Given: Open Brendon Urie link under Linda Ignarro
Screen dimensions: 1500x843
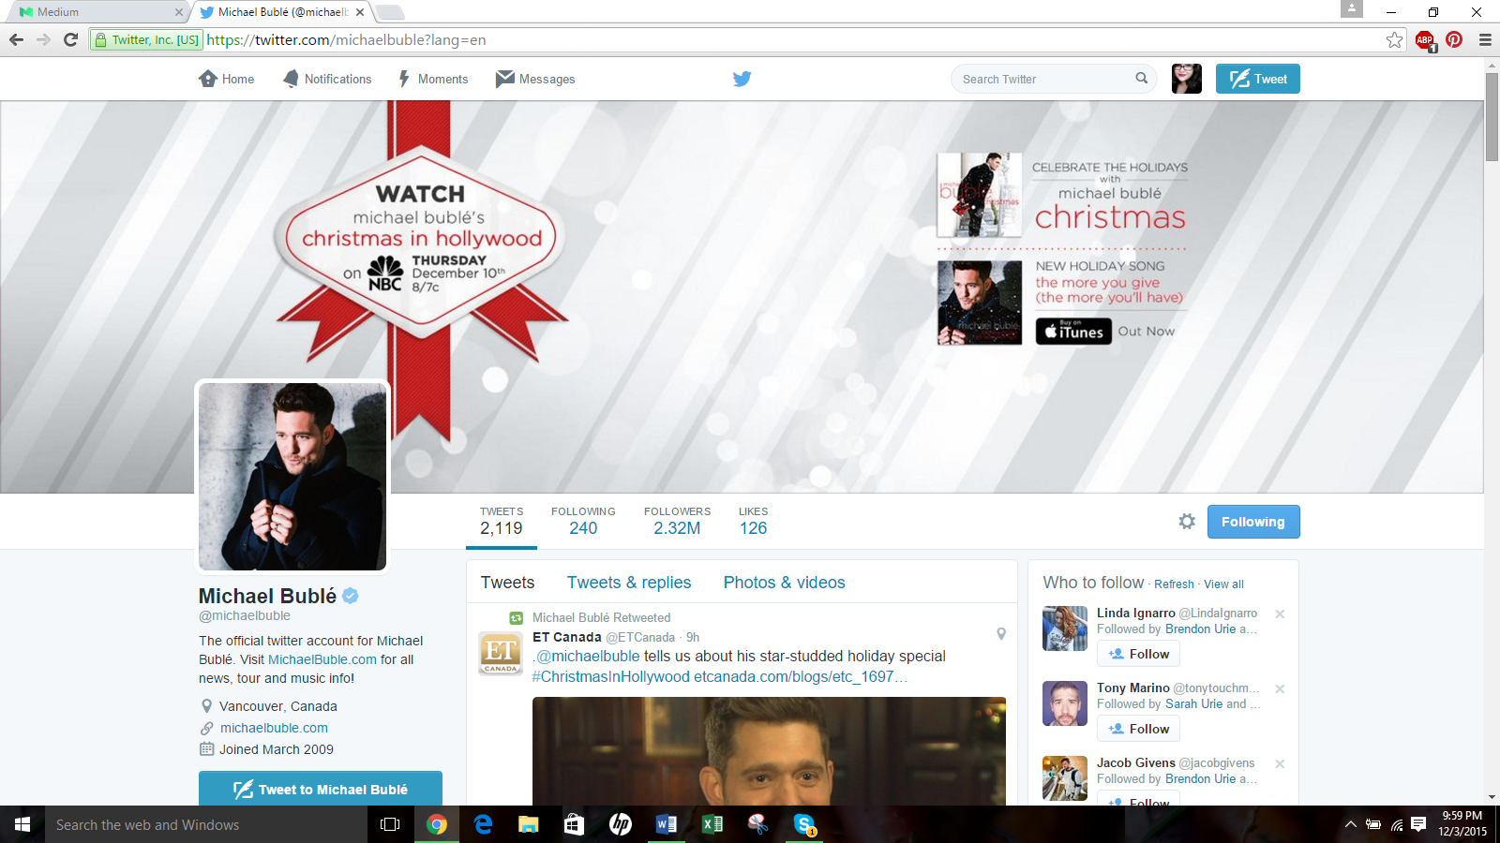Looking at the screenshot, I should pyautogui.click(x=1201, y=629).
